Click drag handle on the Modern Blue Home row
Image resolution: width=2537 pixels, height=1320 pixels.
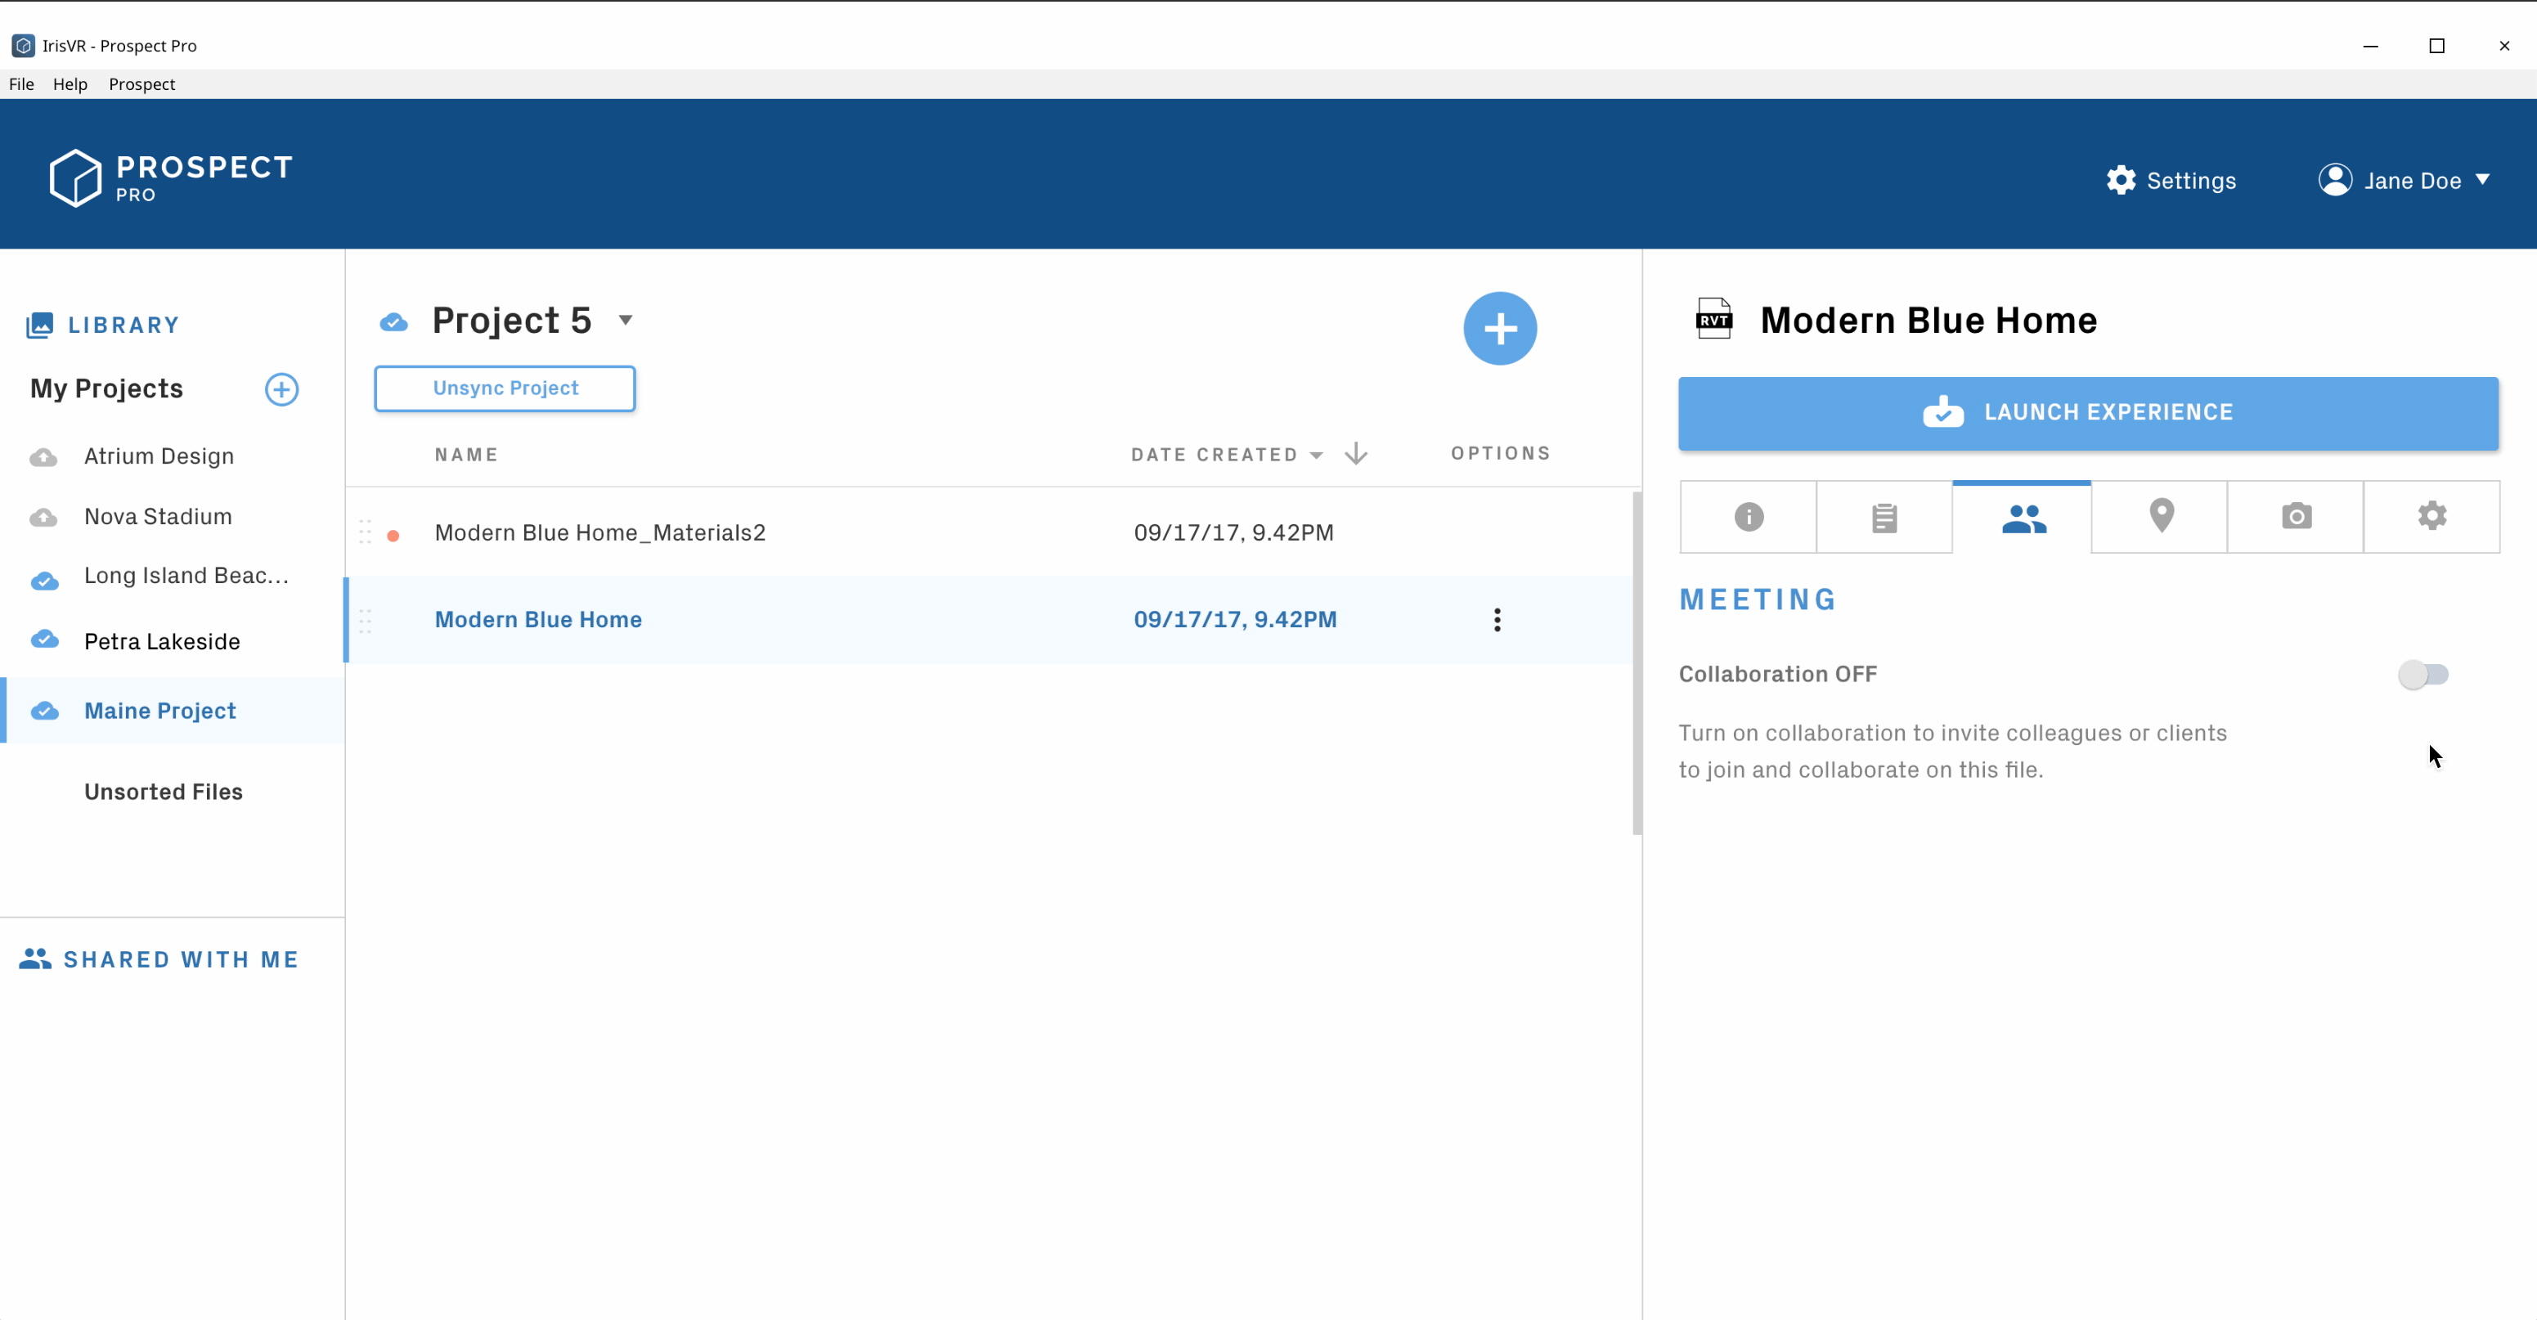pyautogui.click(x=366, y=621)
